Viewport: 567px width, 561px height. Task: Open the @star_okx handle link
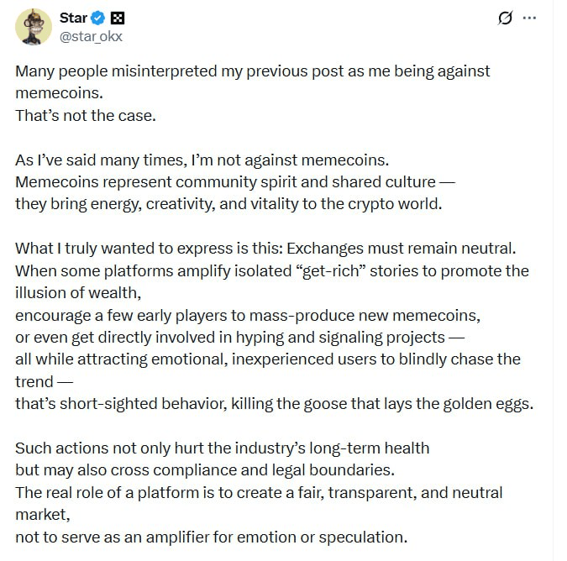[x=89, y=36]
